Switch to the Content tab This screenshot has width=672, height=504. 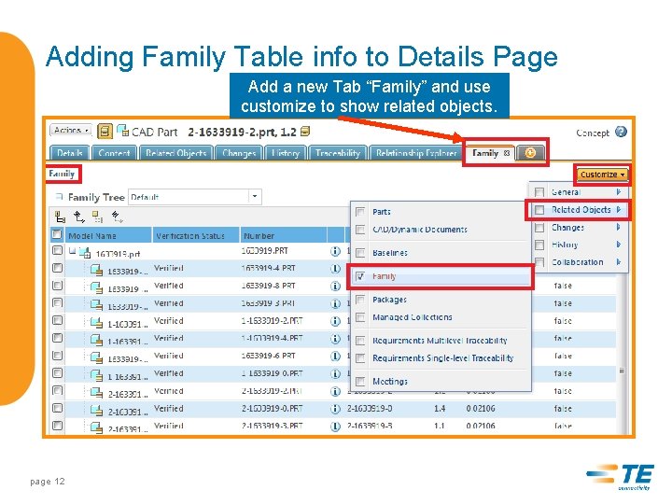coord(114,153)
